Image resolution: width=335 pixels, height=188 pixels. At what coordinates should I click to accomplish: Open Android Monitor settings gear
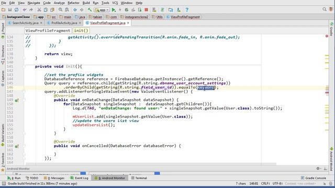coord(318,169)
